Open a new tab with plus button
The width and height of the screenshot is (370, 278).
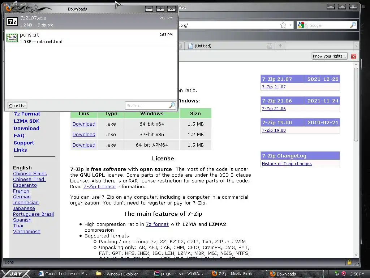[x=280, y=46]
